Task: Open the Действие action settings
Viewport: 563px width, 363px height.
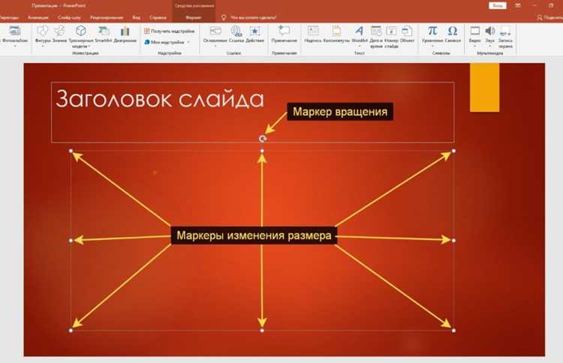Action: (x=255, y=34)
